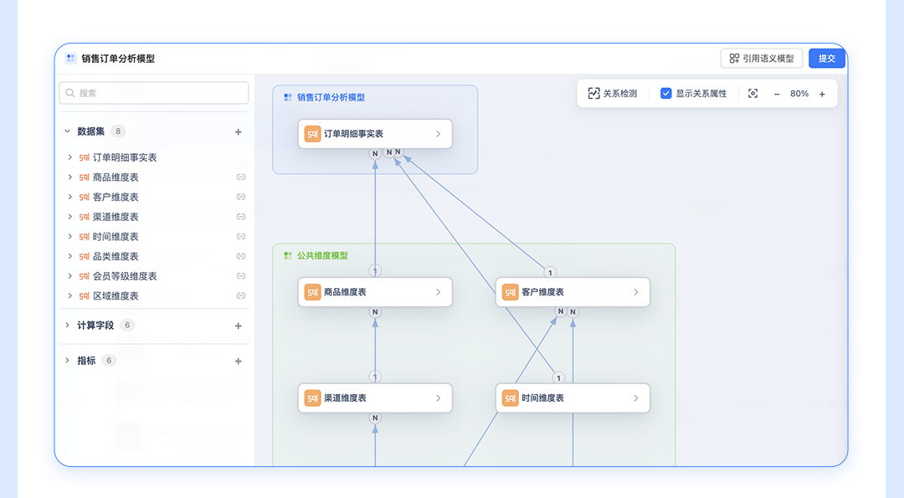Screen dimensions: 904x498
Task: Click N badge below 商品维度表 node
Action: tap(375, 312)
